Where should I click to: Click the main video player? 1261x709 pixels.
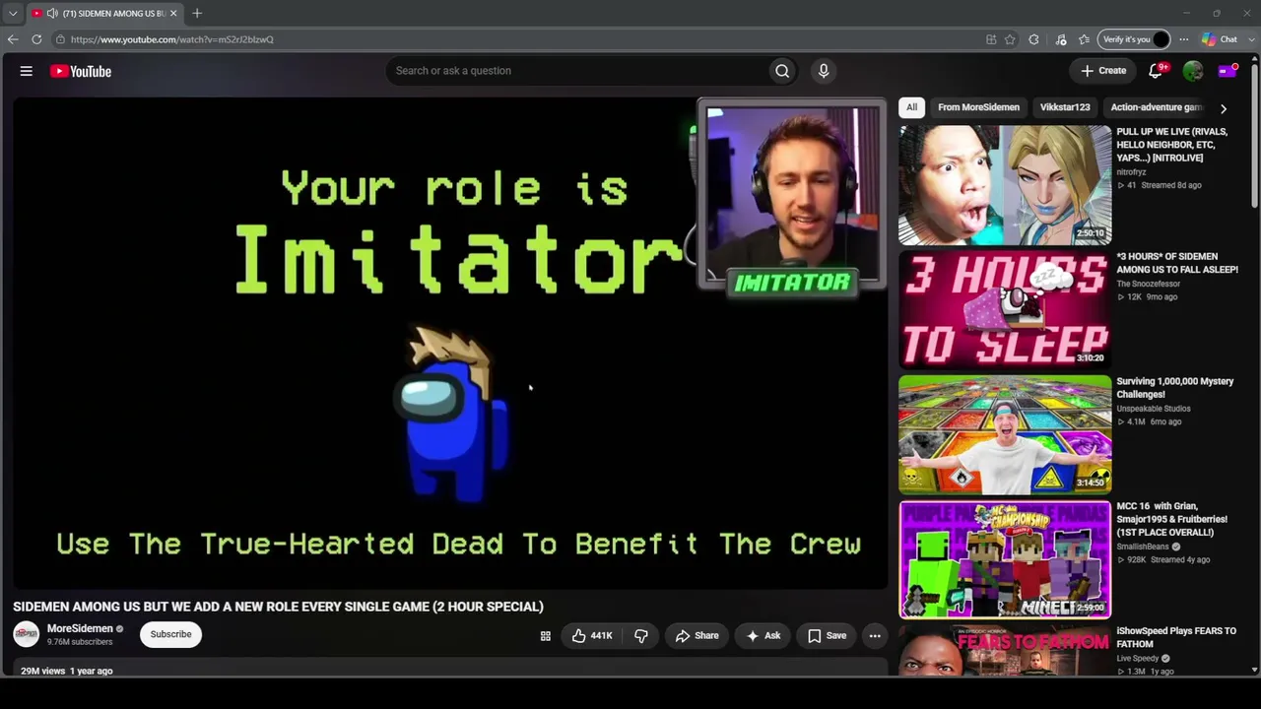450,343
